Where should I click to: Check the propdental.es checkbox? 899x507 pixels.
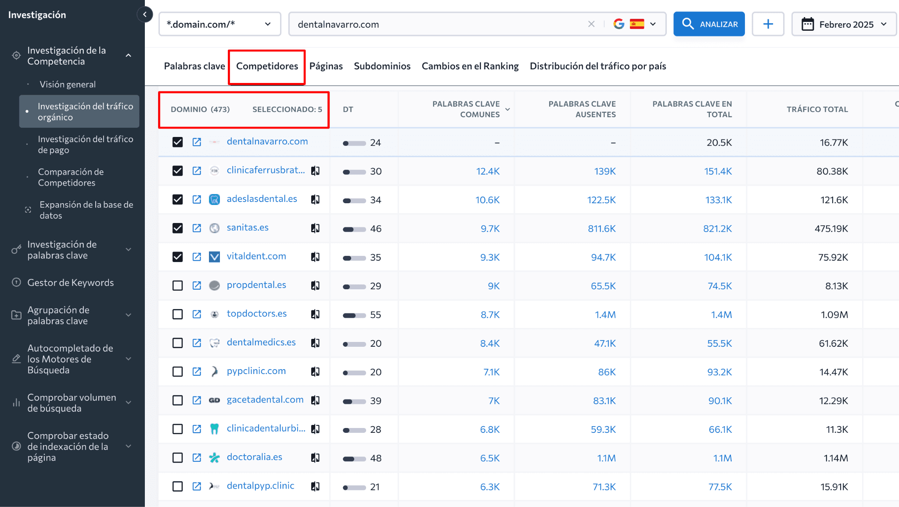(177, 285)
